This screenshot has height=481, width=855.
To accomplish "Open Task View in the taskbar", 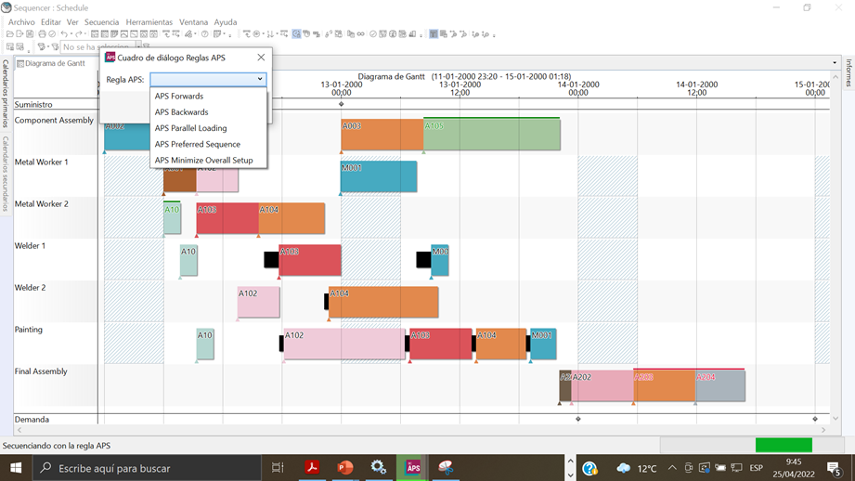I will pyautogui.click(x=279, y=467).
